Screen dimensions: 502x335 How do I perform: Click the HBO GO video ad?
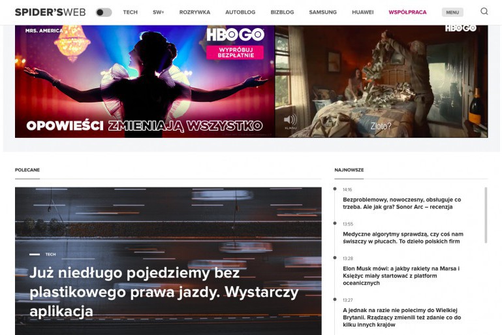coord(381,82)
